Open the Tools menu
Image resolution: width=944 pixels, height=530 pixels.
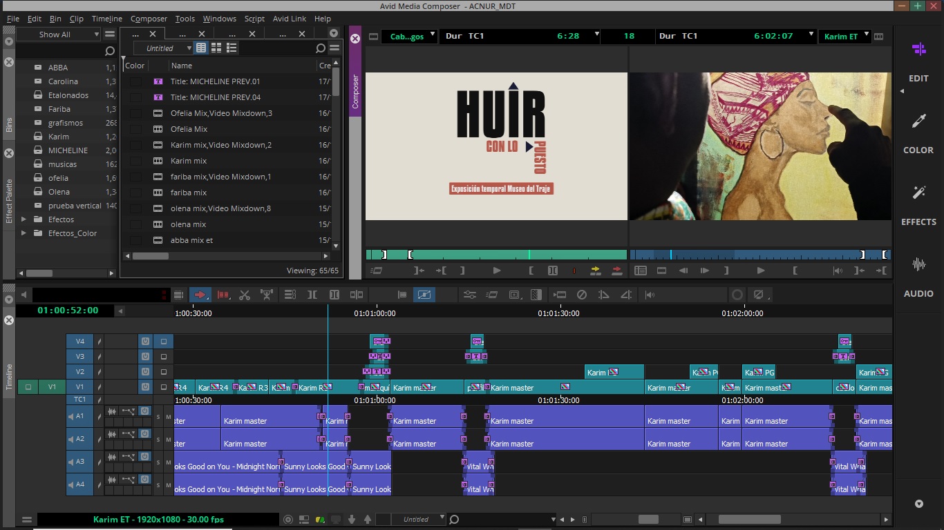(x=185, y=19)
